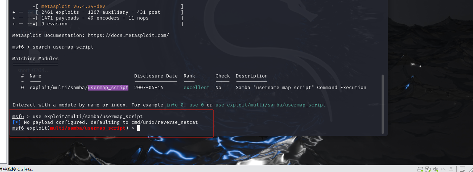Click the highlighted usermap_script module name
473x172 pixels.
(x=108, y=88)
